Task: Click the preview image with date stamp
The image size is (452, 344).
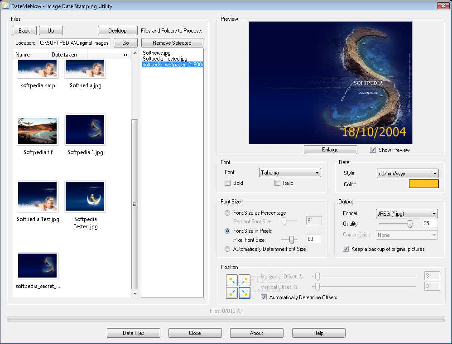Action: [x=330, y=83]
